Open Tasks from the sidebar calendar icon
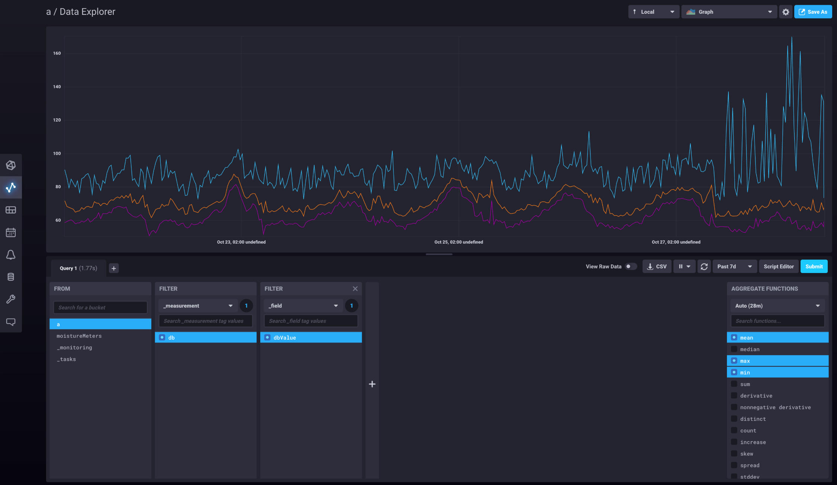This screenshot has height=485, width=837. [x=11, y=232]
